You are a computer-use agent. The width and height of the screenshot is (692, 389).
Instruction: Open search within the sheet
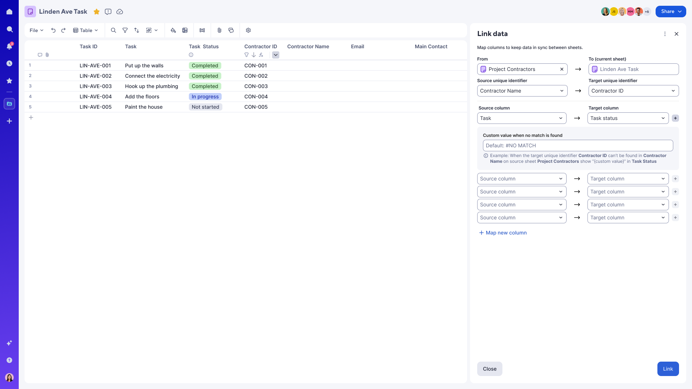114,30
